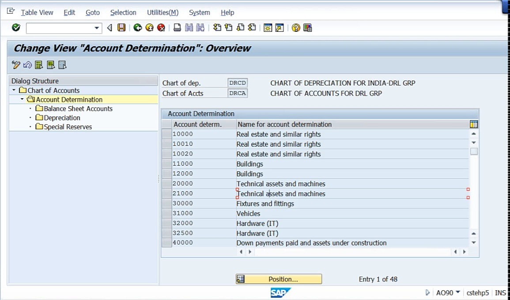Click the command input field
510x300 pixels.
click(60, 28)
